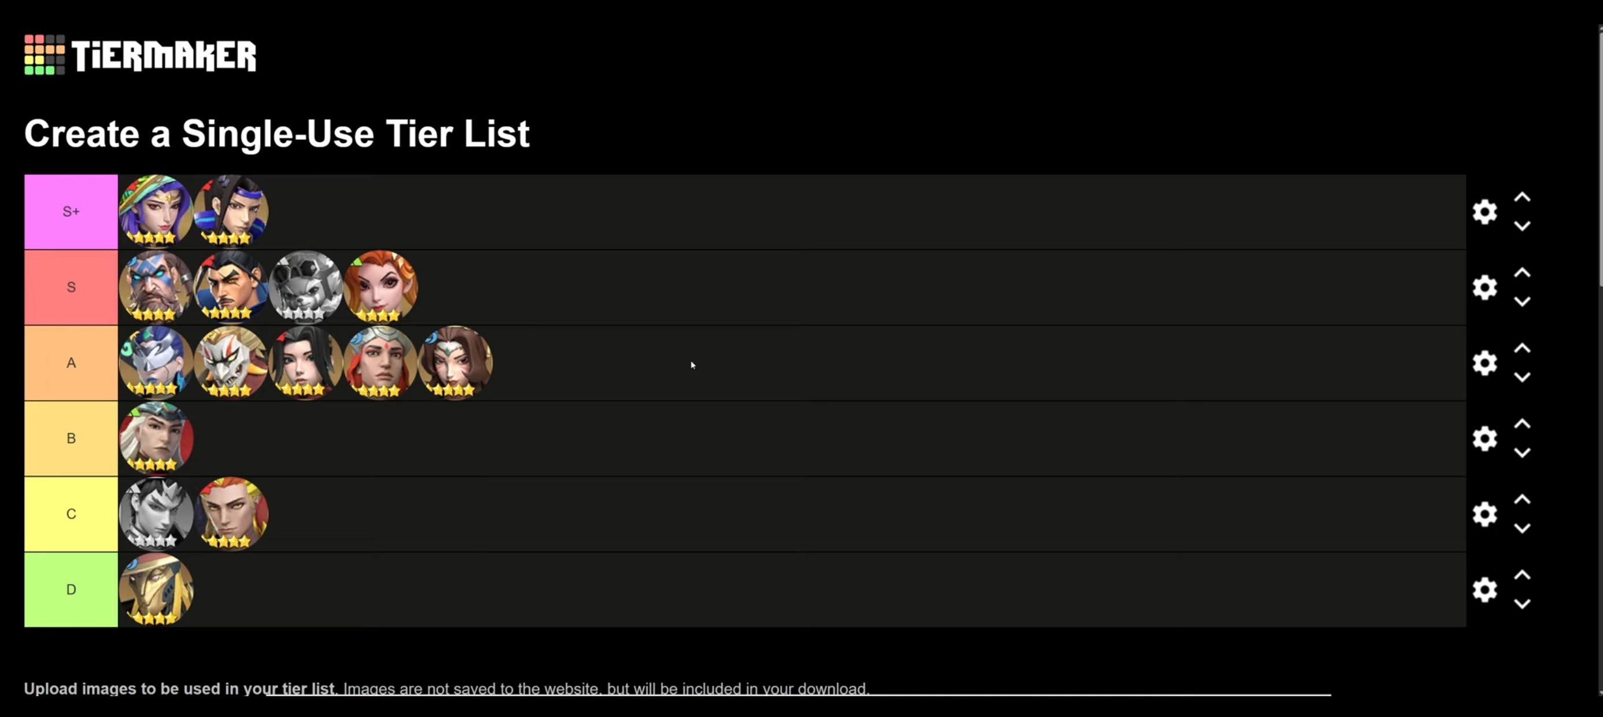The image size is (1603, 717).
Task: Move the D tier row up
Action: click(x=1522, y=575)
